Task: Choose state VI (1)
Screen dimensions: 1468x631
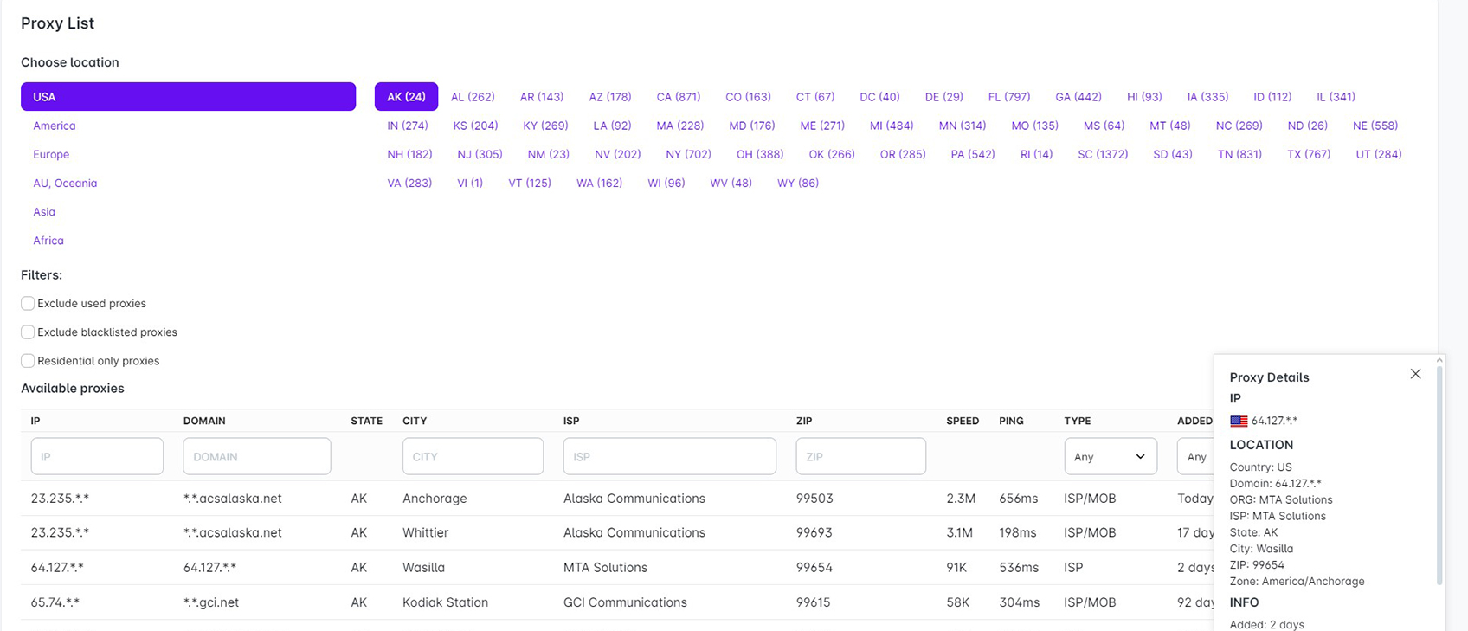Action: (470, 183)
